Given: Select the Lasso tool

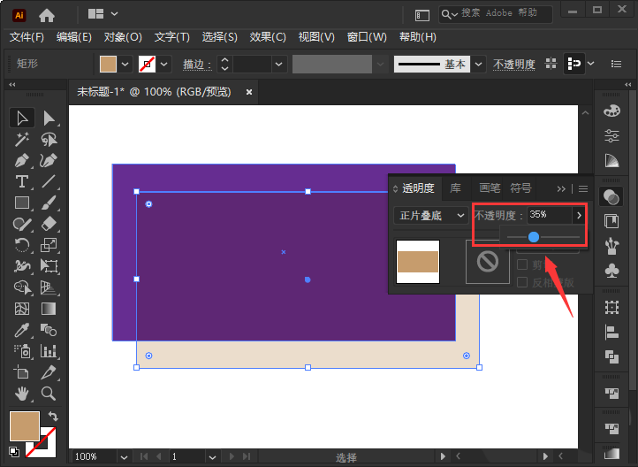Looking at the screenshot, I should pos(49,139).
